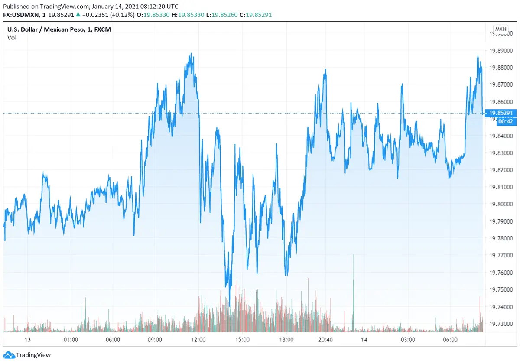Open the TradingView text link at bottom
Screen dimensions: 520x364
33,355
